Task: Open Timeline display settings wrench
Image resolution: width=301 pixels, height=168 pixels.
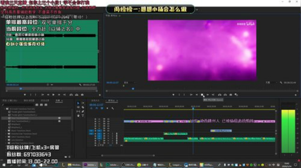Action: [113, 108]
